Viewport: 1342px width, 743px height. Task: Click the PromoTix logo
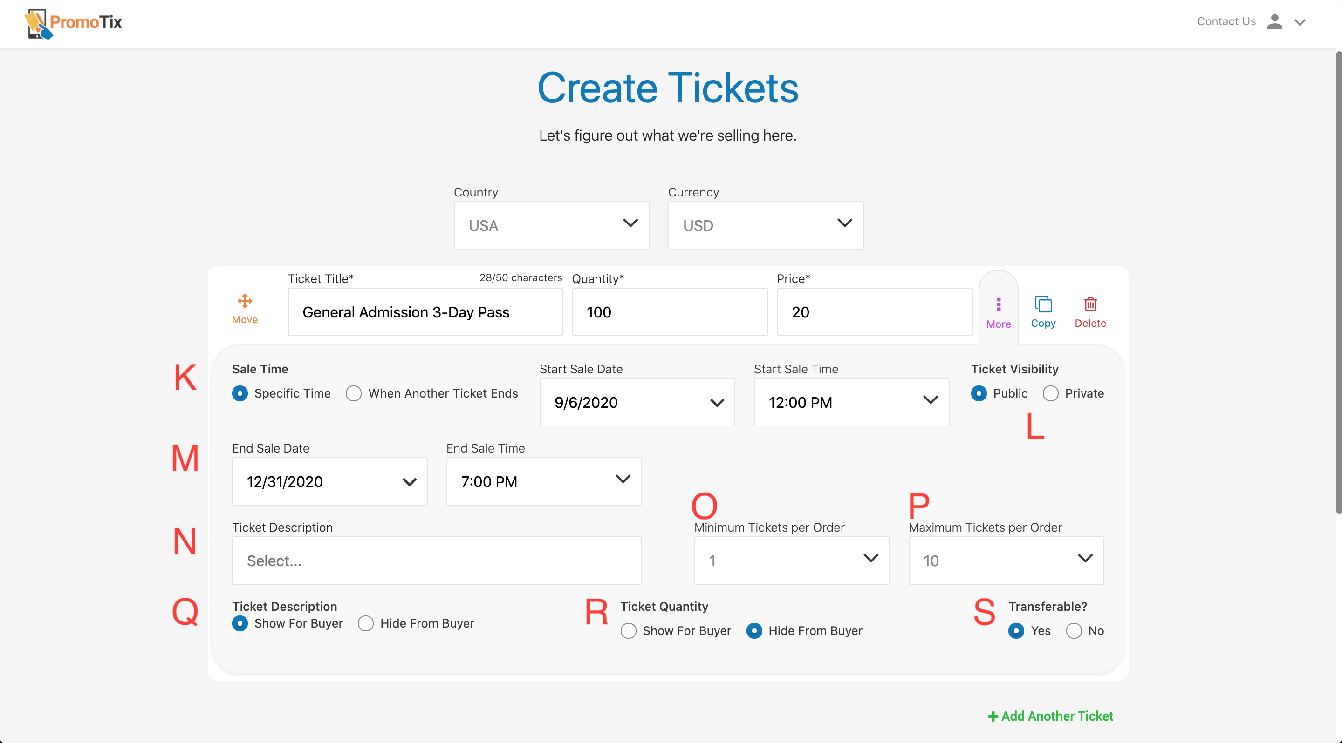(x=74, y=23)
